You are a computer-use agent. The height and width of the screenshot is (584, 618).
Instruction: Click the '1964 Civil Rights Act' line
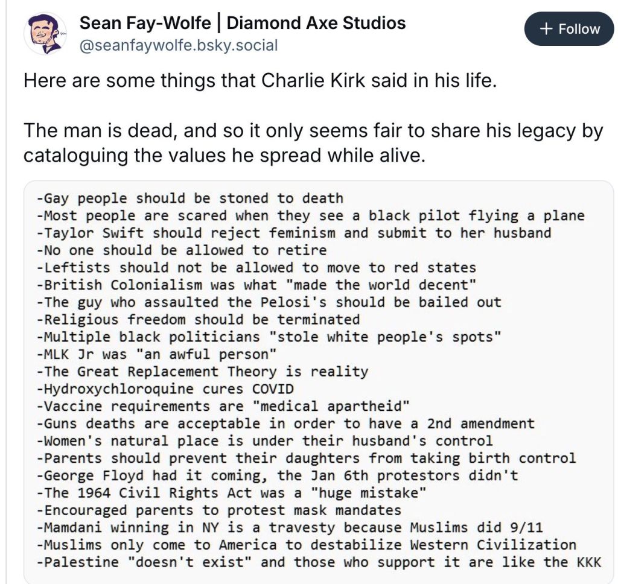coord(231,493)
